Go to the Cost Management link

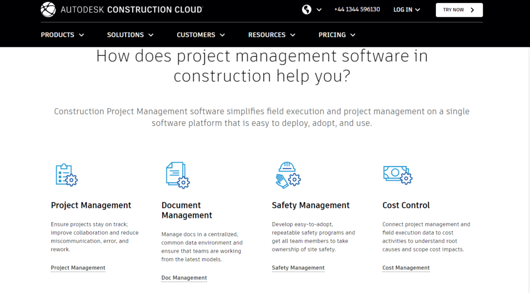(406, 268)
